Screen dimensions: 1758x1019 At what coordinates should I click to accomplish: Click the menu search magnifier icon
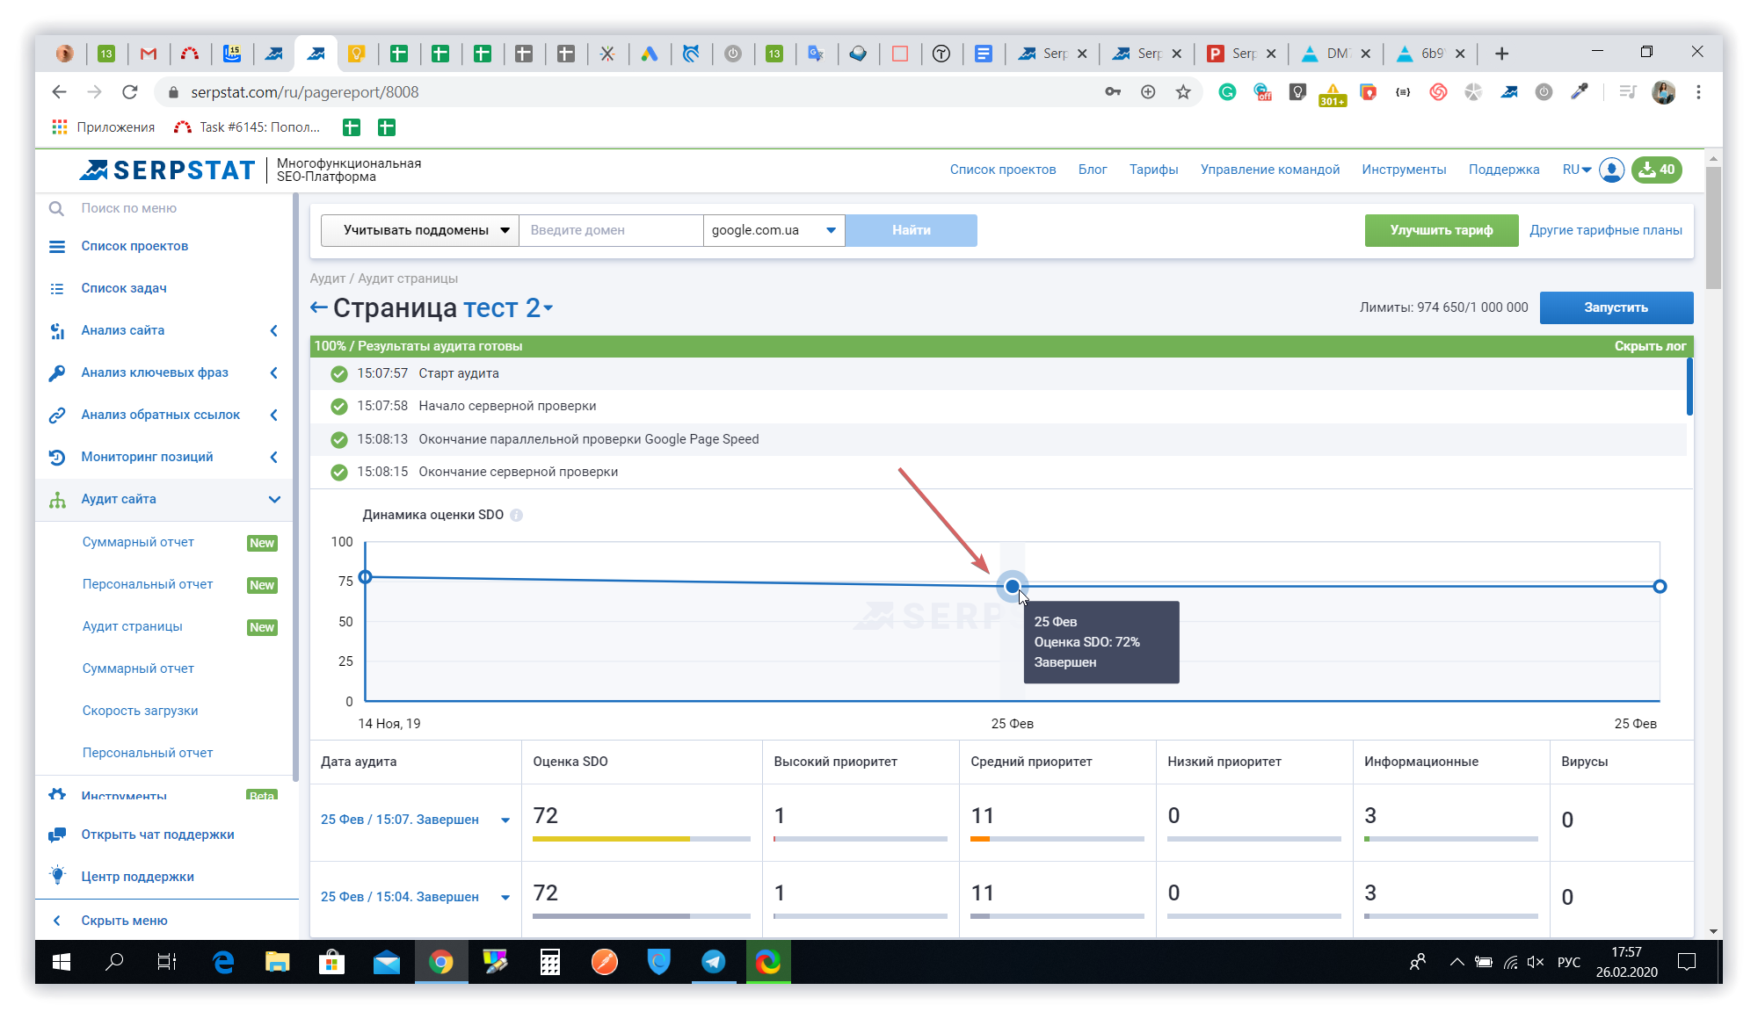(56, 208)
